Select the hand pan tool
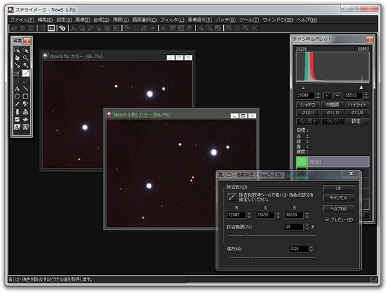387x293 pixels. pyautogui.click(x=17, y=57)
